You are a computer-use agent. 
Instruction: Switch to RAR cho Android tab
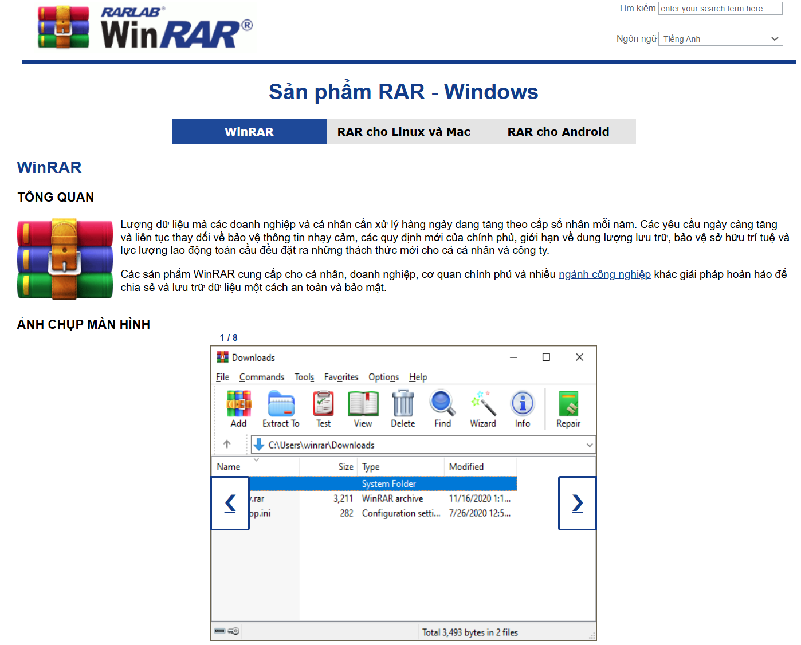coord(559,132)
